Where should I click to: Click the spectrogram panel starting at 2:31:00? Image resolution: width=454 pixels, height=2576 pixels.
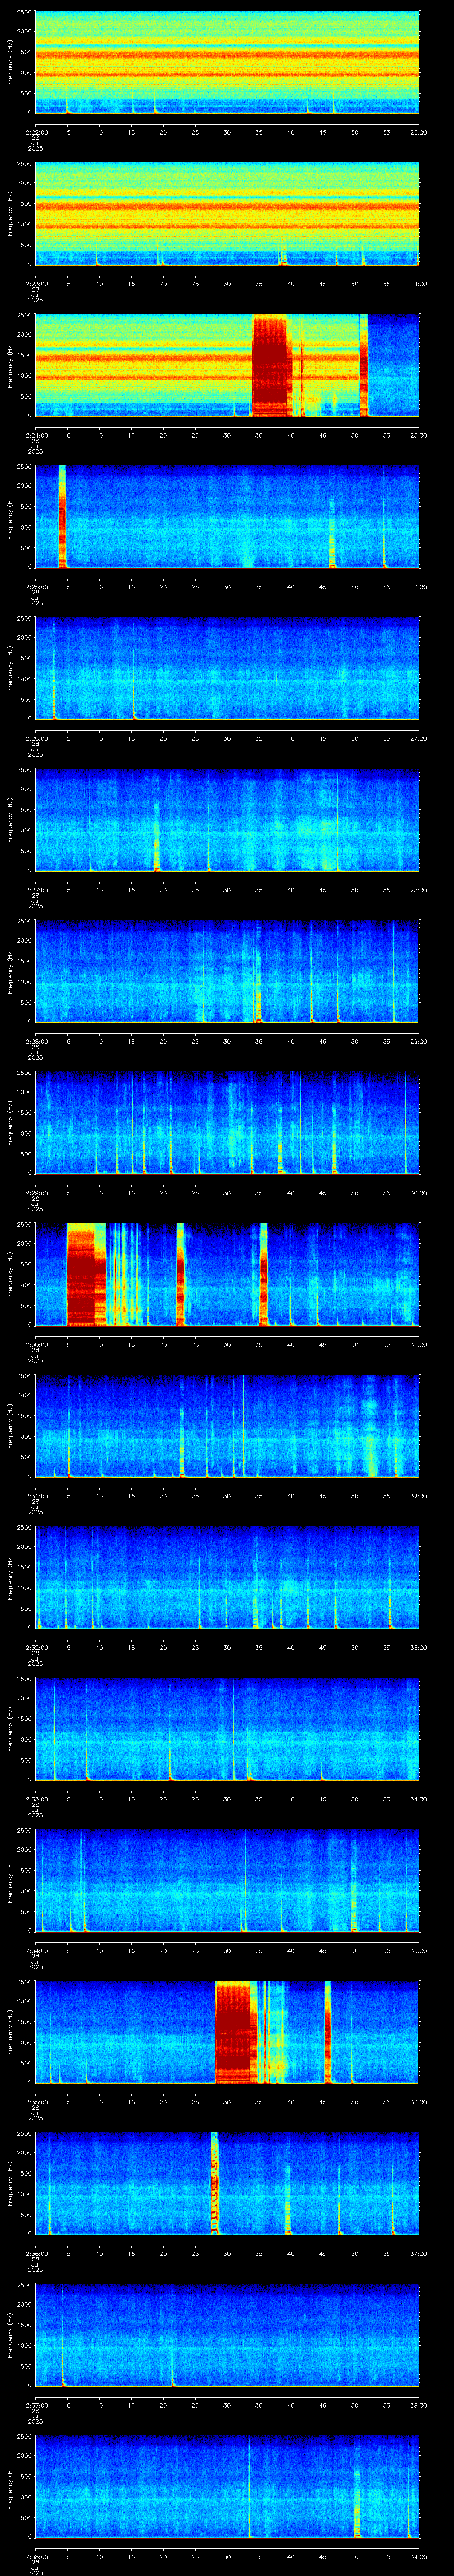click(227, 1426)
